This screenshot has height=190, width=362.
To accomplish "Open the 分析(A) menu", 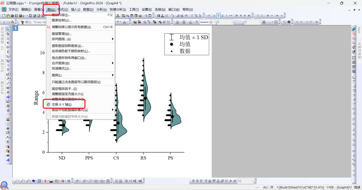I will point(102,9).
